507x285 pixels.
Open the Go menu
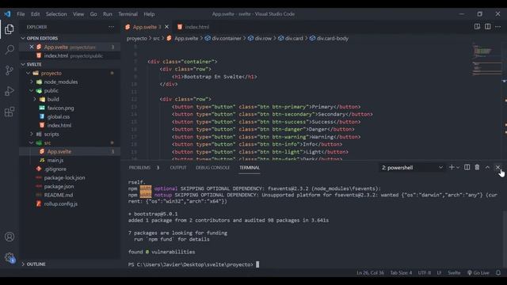tap(93, 14)
